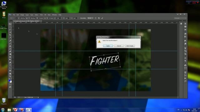
Task: Open the Windows Start menu
Action: click(x=3, y=110)
